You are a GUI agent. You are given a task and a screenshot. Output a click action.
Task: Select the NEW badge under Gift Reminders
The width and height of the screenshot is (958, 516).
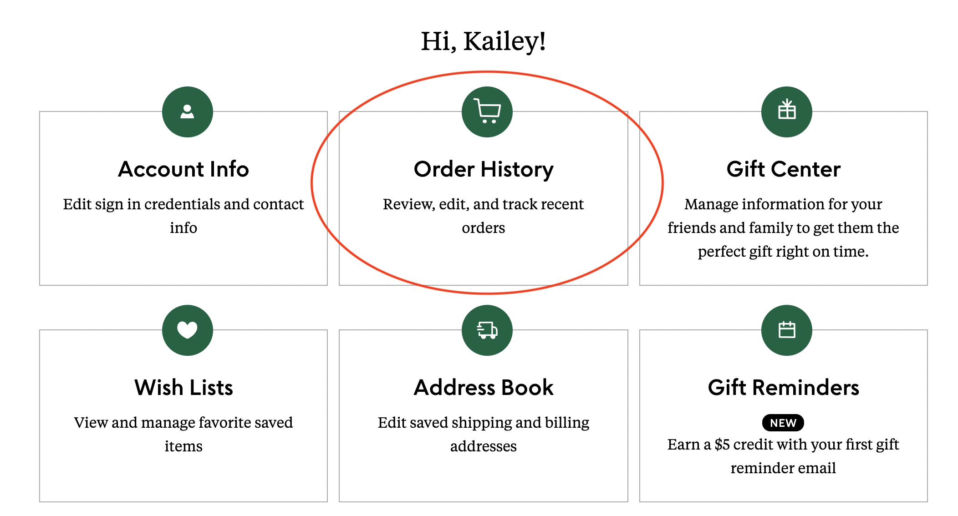click(x=783, y=423)
